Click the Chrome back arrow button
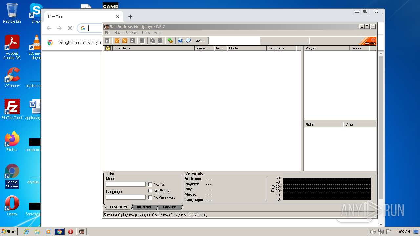The width and height of the screenshot is (420, 236). pos(49,28)
